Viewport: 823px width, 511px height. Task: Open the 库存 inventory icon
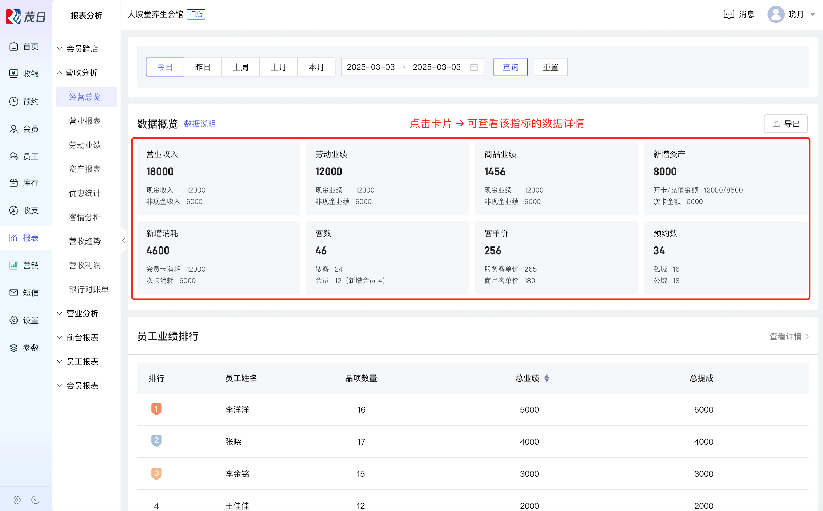pos(13,183)
